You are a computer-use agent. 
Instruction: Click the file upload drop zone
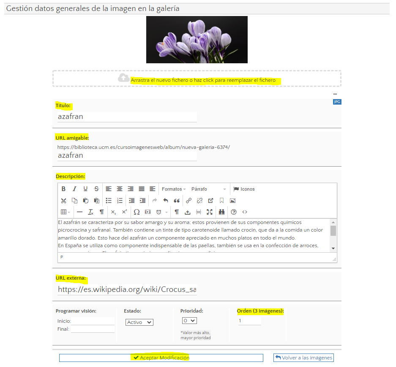(x=197, y=78)
